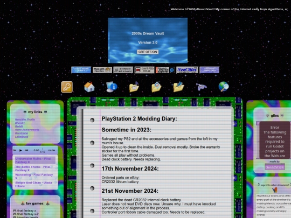291x218 pixels.
Task: Mute the music player
Action: coord(52,150)
